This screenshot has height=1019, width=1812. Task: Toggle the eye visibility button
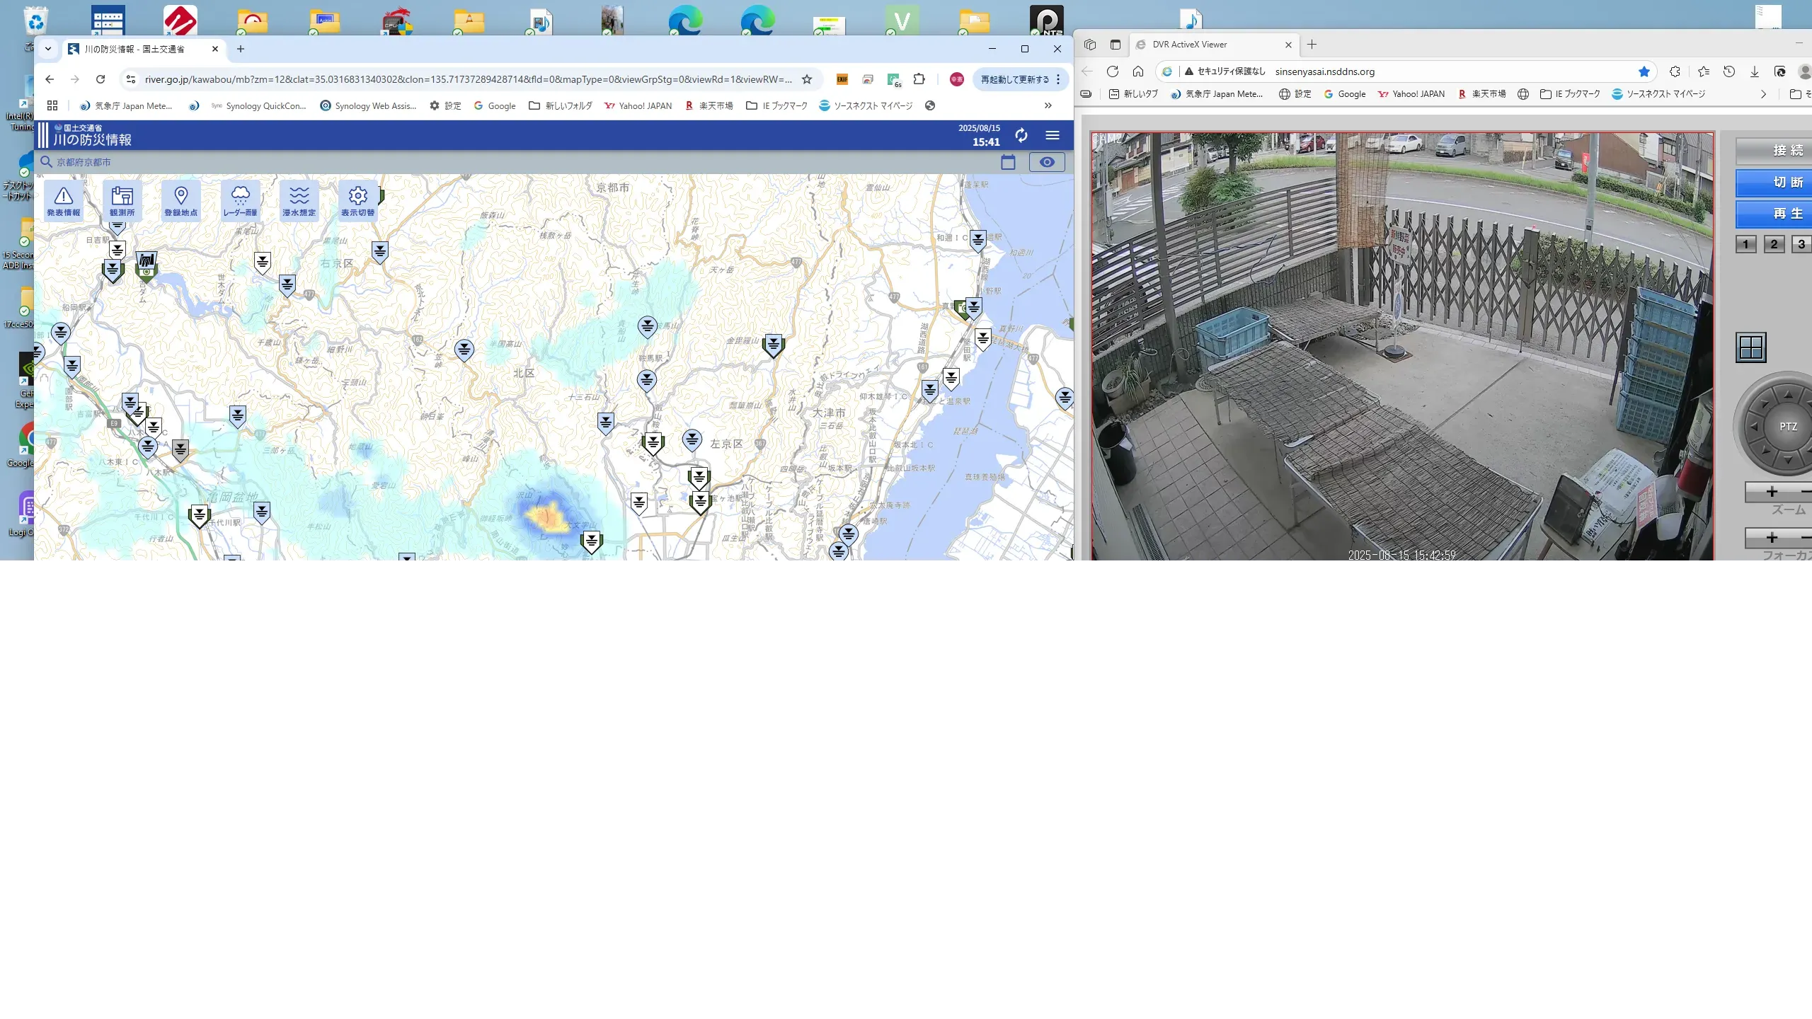[x=1047, y=162]
